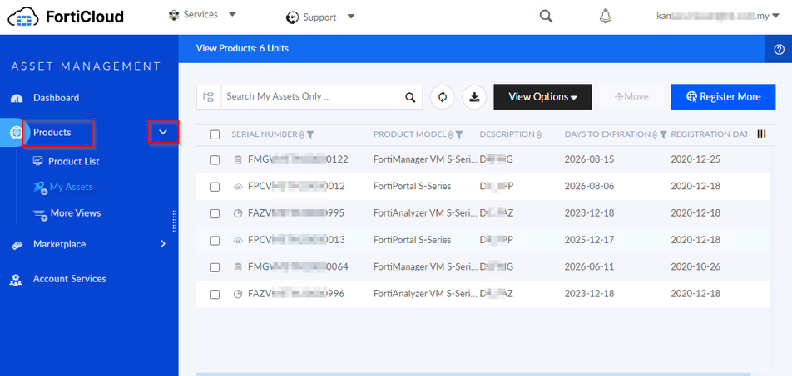Image resolution: width=792 pixels, height=376 pixels.
Task: Click the Register More button
Action: pos(723,97)
